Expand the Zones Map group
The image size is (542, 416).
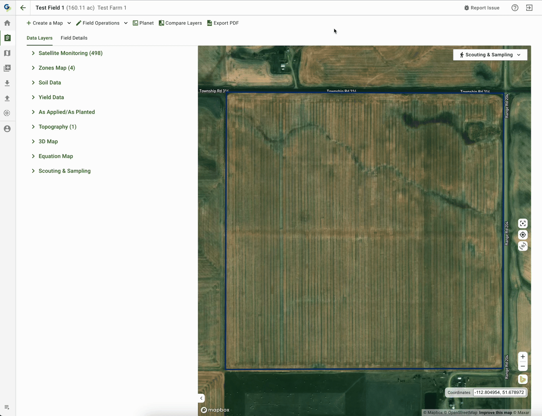(33, 68)
